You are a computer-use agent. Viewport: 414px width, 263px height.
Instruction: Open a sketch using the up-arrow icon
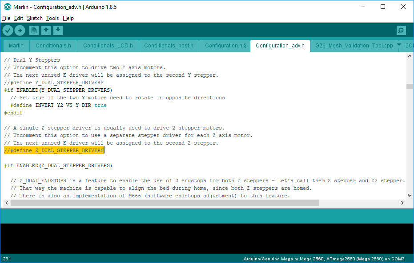[x=46, y=30]
